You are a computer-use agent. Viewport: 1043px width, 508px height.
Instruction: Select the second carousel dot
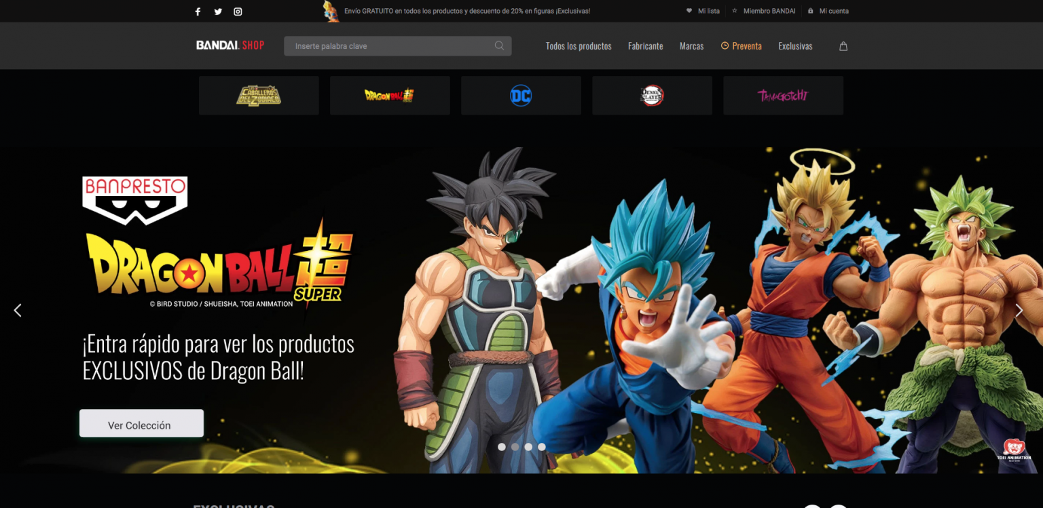coord(515,447)
